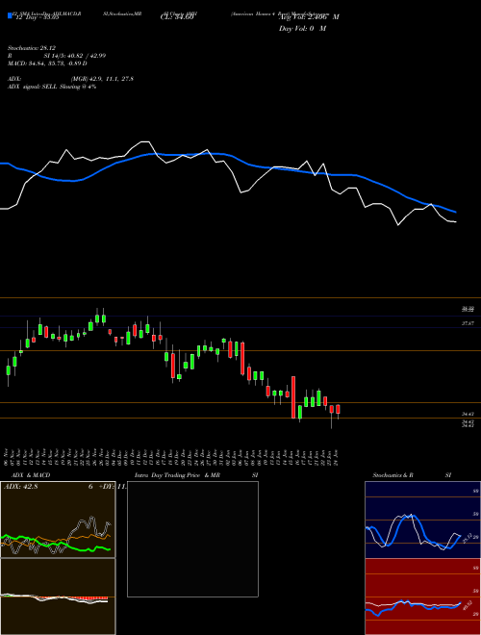Select the 'Stochastics: 28.12' readout
This screenshot has width=481, height=635.
31,48
